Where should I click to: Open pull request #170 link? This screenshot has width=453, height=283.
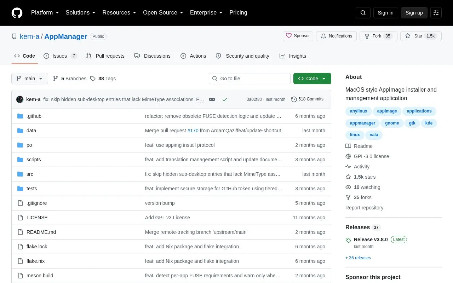pos(193,131)
